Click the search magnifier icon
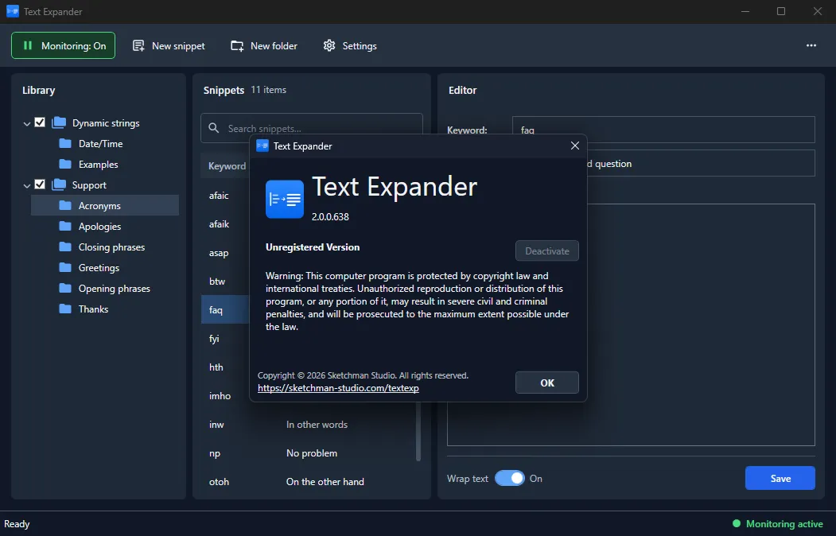Image resolution: width=836 pixels, height=536 pixels. pyautogui.click(x=214, y=128)
